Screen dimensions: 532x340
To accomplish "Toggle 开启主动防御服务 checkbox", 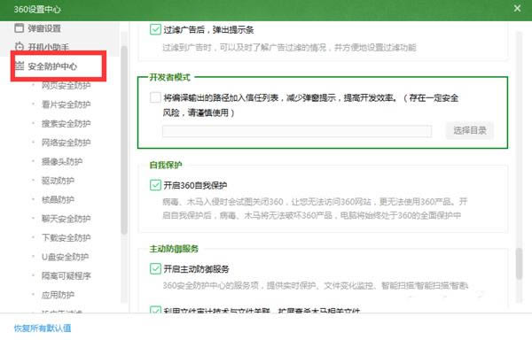I will click(x=155, y=268).
